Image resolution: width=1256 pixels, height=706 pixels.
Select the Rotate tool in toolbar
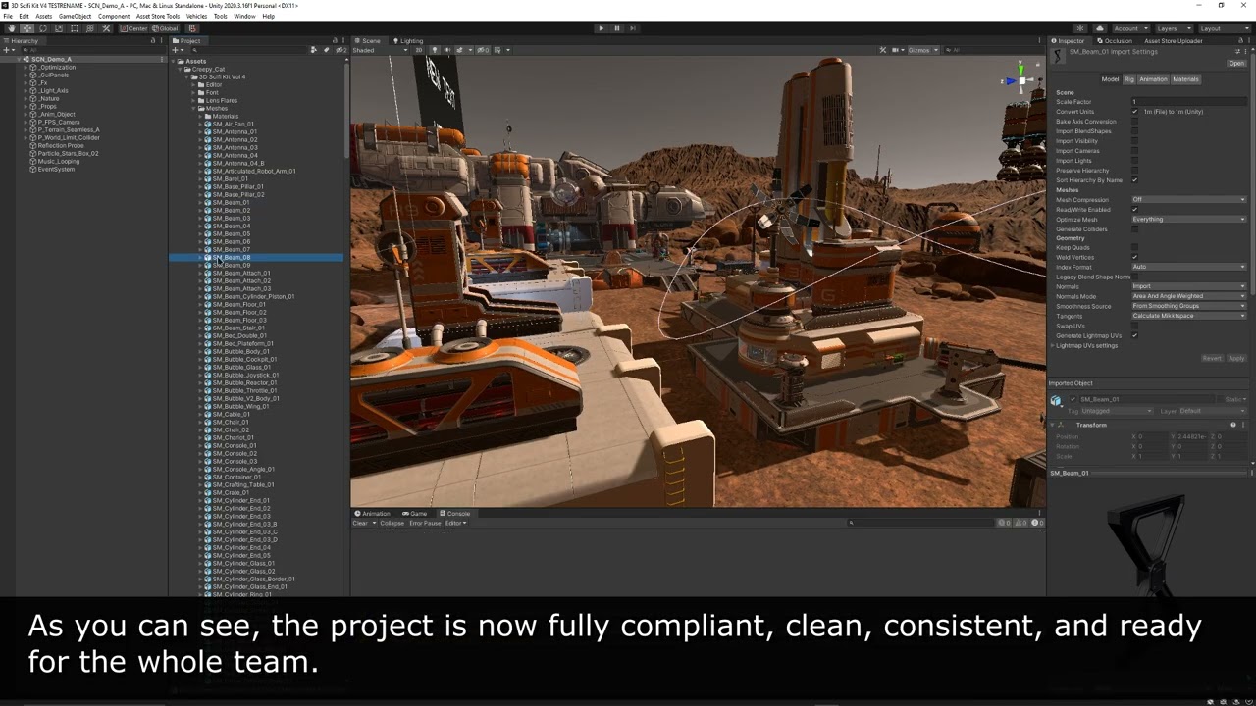pos(43,28)
